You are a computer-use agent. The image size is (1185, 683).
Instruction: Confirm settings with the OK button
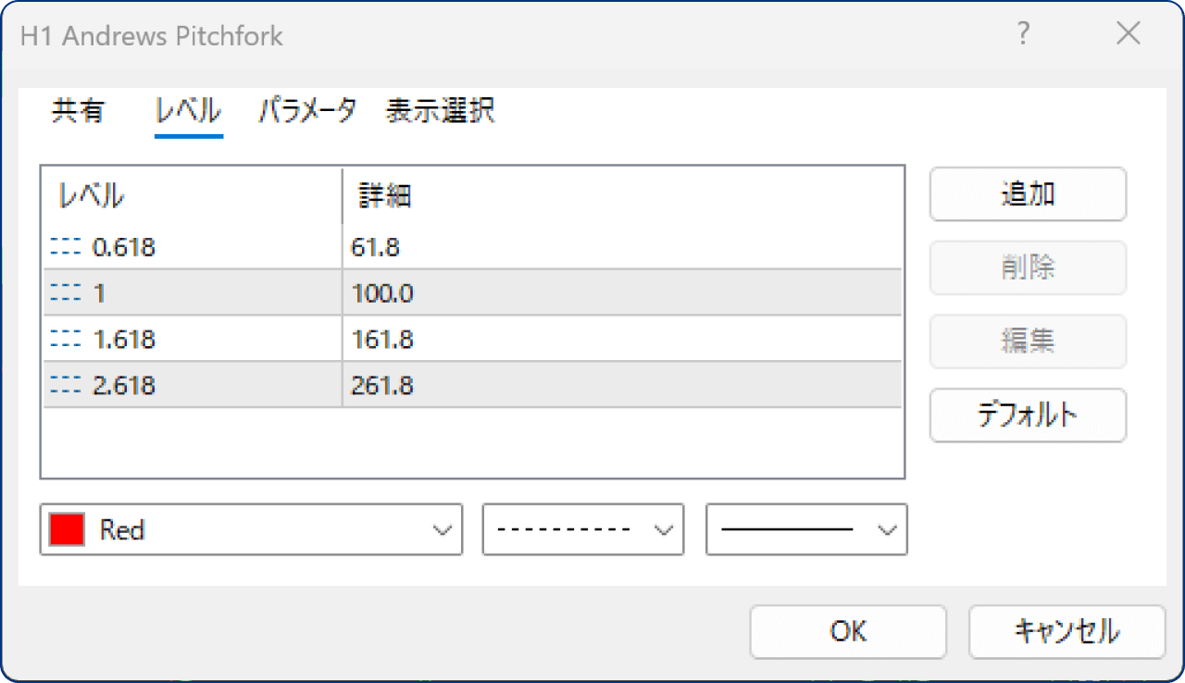pos(847,631)
